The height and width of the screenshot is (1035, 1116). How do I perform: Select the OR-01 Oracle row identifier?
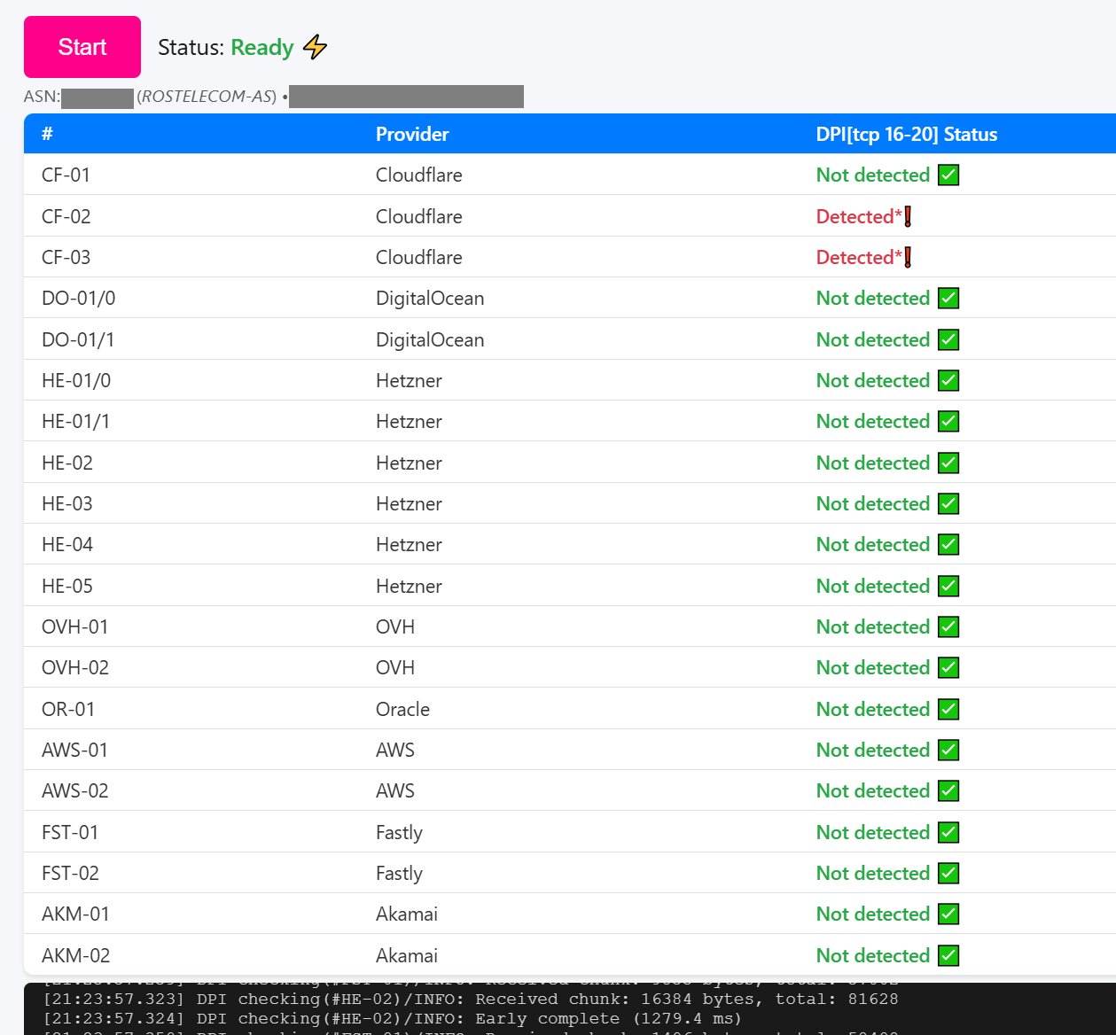pos(68,710)
